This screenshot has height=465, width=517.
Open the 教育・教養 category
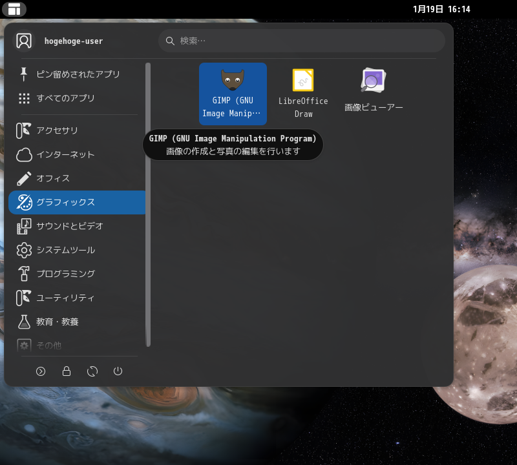point(57,322)
